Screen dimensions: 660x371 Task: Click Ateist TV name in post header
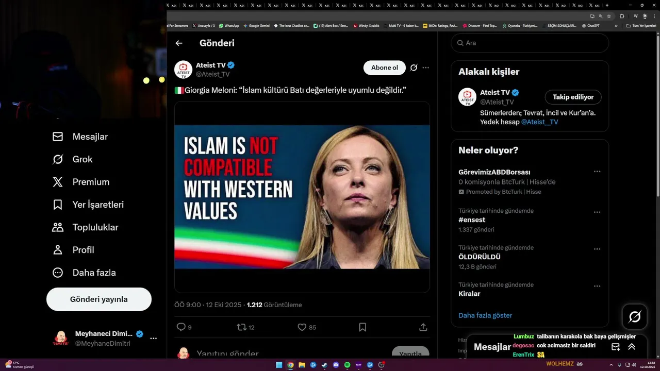pyautogui.click(x=211, y=65)
